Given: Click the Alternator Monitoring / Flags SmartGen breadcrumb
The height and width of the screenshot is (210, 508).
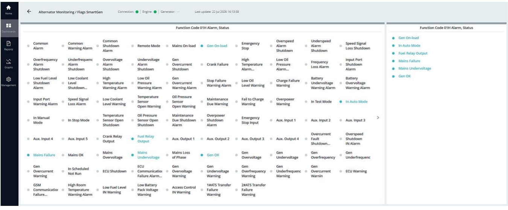Looking at the screenshot, I should (x=70, y=12).
